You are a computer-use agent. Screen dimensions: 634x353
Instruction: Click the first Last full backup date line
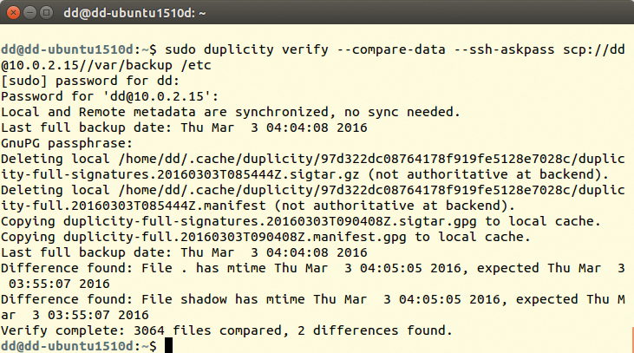(x=184, y=127)
